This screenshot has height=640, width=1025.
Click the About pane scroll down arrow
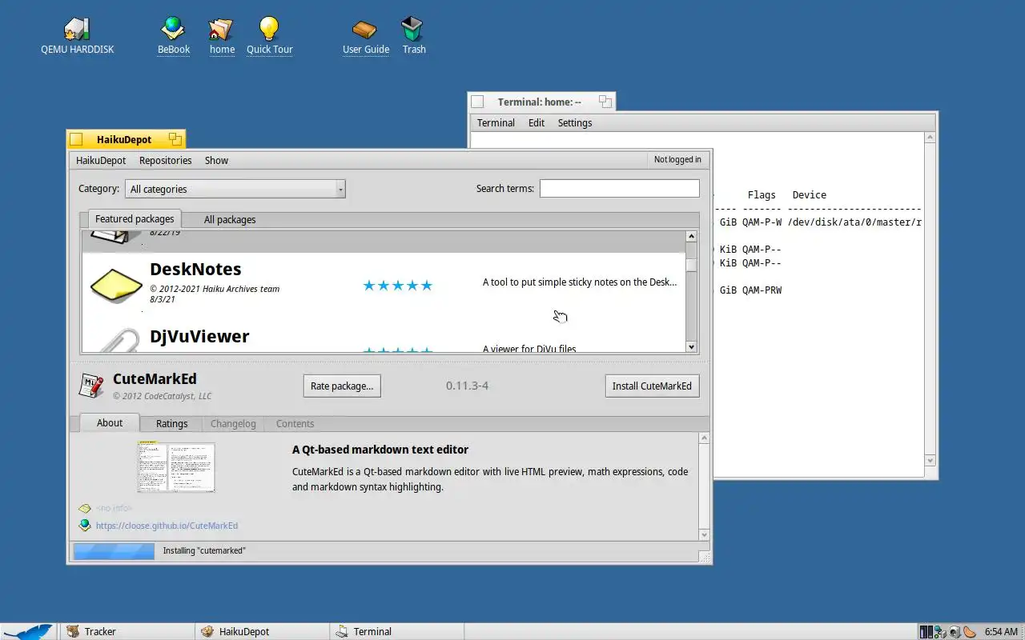click(704, 534)
